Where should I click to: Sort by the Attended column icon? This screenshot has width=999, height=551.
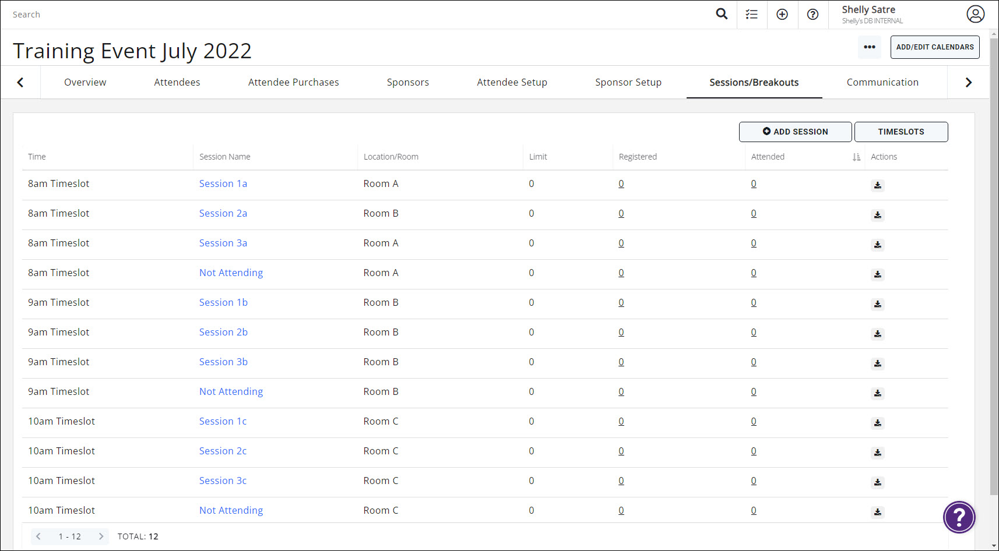click(856, 157)
